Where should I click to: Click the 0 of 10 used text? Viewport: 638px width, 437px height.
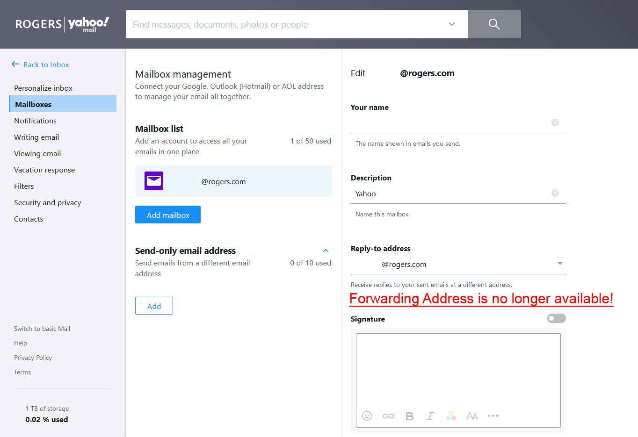click(x=311, y=263)
